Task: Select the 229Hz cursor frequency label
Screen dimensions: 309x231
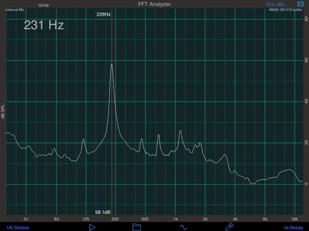Action: (x=103, y=14)
